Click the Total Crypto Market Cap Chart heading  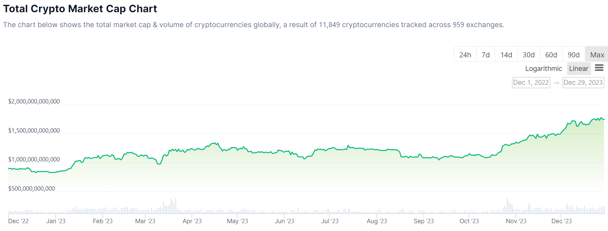80,8
